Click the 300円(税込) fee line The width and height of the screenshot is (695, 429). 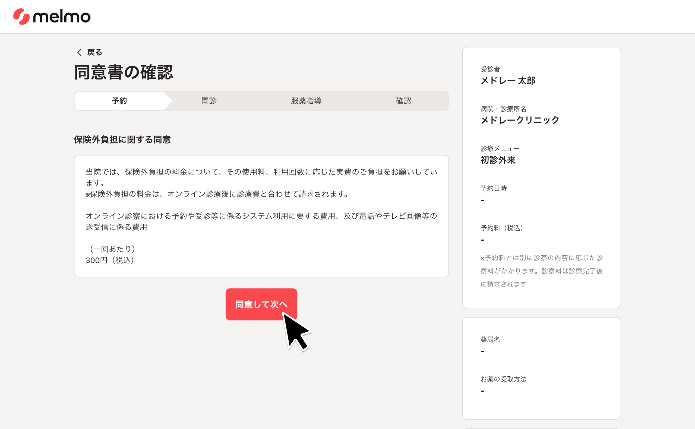[x=110, y=260]
